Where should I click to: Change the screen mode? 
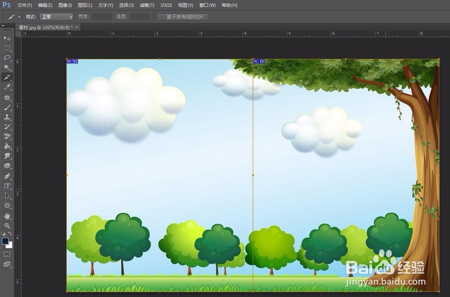coord(7,264)
